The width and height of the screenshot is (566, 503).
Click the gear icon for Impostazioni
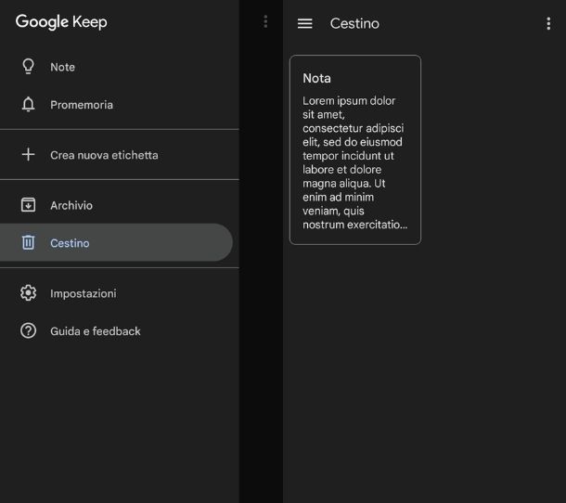[x=28, y=293]
